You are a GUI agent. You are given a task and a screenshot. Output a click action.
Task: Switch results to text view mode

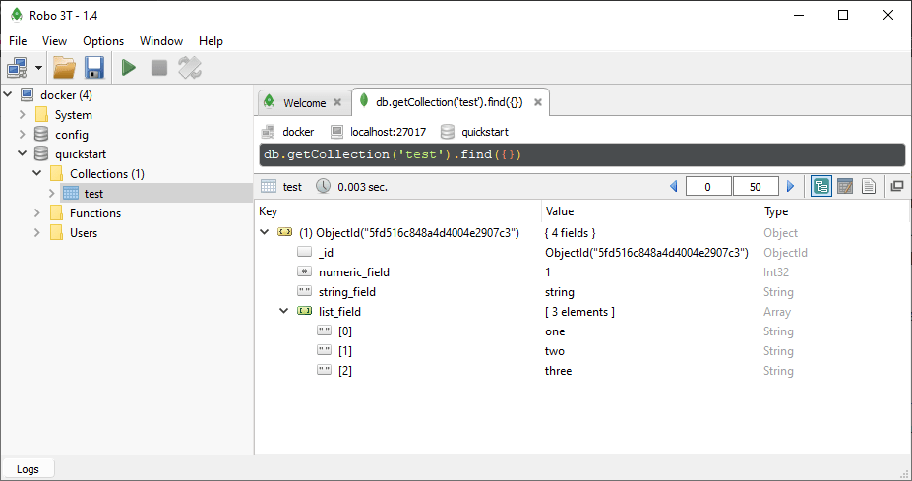869,186
